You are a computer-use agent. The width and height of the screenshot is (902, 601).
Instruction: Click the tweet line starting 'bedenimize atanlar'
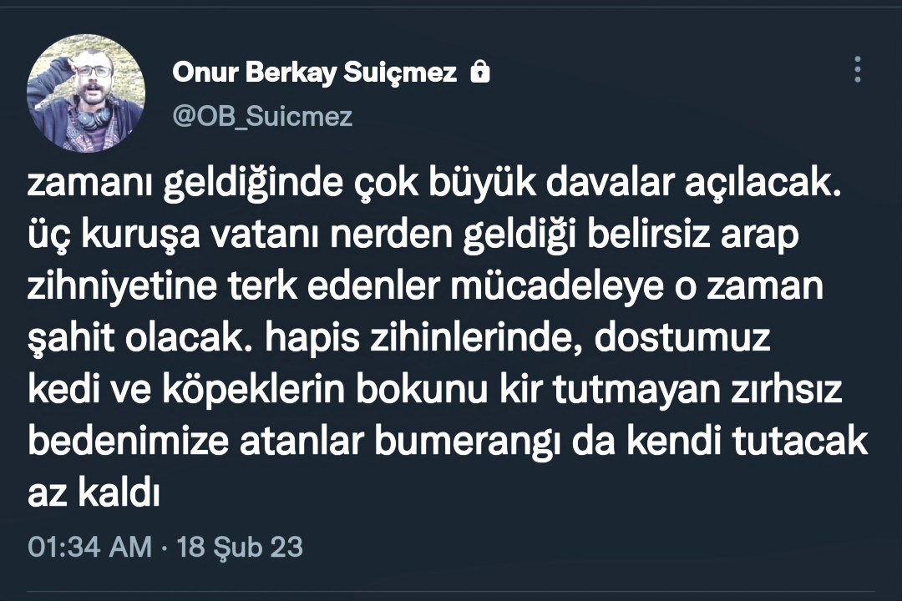448,442
